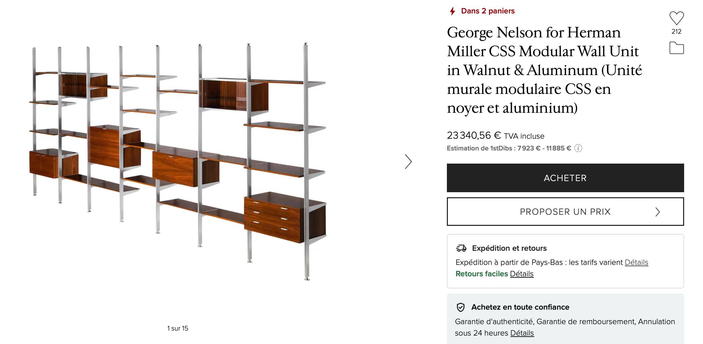The height and width of the screenshot is (344, 703).
Task: Click the lightning bolt next to Dans 2 paniers
Action: pos(452,11)
